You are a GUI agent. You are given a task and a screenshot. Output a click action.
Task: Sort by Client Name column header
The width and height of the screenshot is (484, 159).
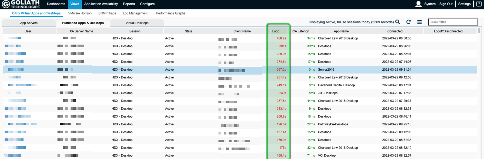coord(242,31)
